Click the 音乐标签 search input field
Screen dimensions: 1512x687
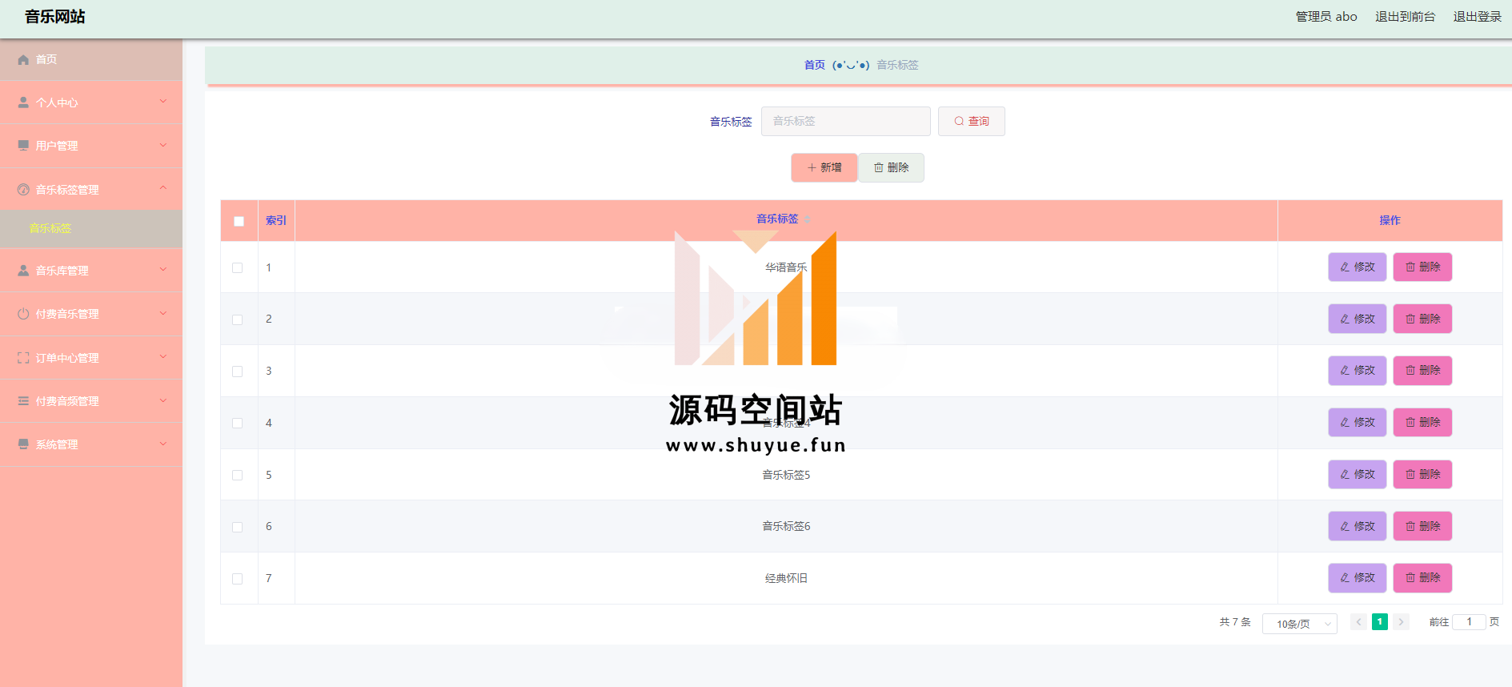point(845,122)
